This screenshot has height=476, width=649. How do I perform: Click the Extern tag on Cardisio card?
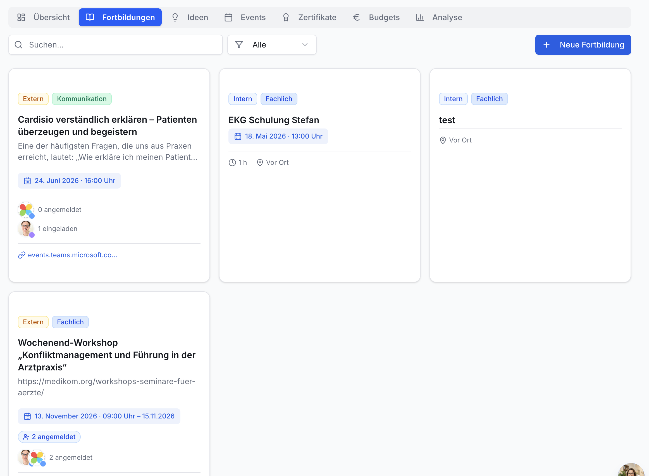[33, 99]
